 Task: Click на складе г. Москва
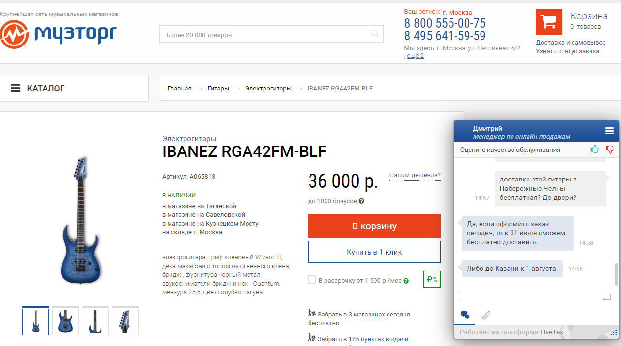click(x=192, y=232)
